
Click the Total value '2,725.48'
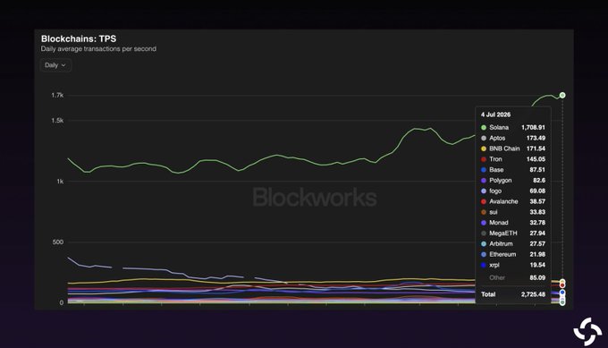pyautogui.click(x=533, y=294)
